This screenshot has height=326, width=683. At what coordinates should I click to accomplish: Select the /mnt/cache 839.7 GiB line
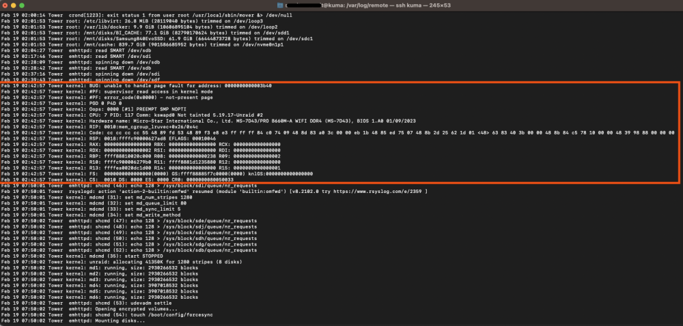[x=143, y=44]
